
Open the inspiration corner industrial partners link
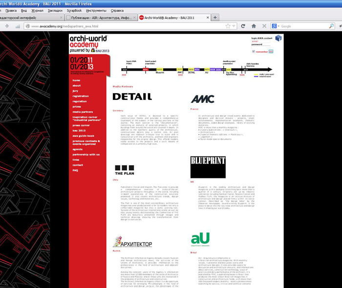pos(86,118)
